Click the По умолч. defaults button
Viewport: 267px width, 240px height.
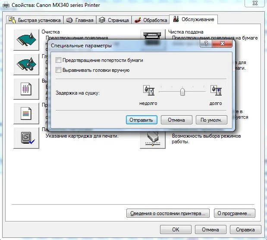pos(211,120)
